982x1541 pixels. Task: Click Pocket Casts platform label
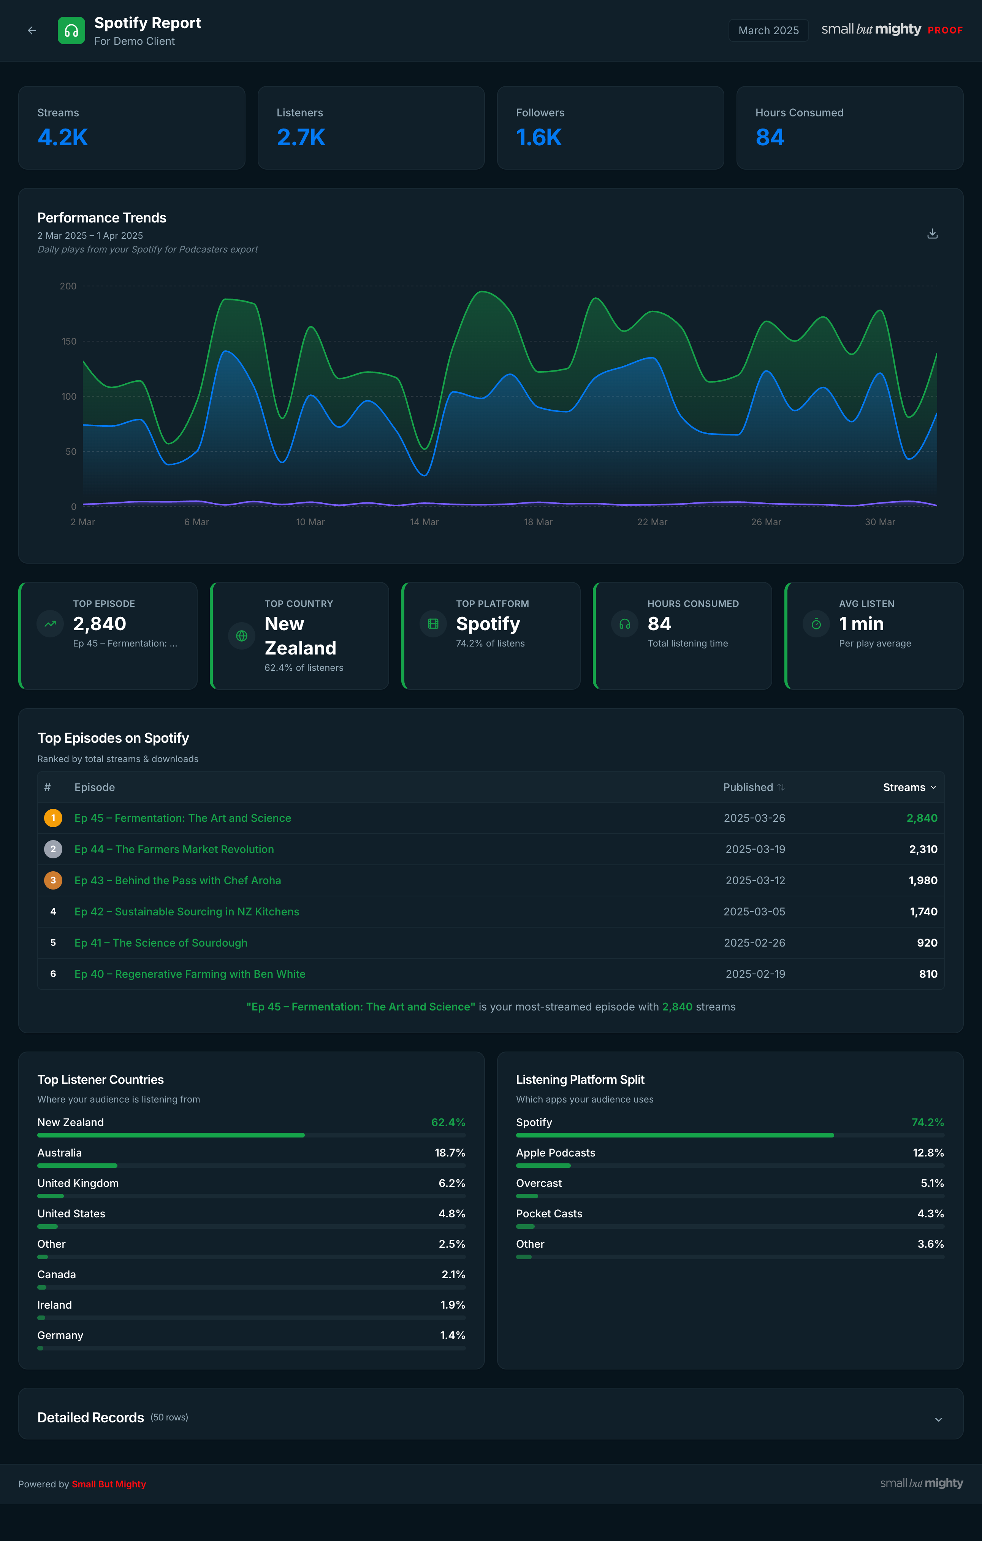point(549,1213)
